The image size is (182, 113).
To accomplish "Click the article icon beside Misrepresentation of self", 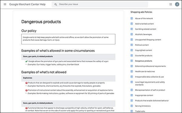I will (132, 90).
